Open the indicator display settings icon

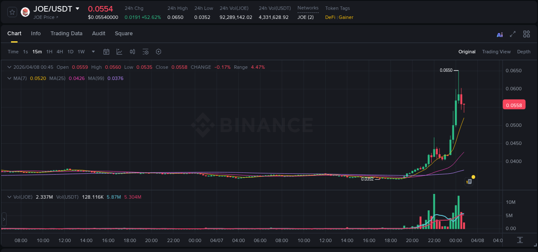coord(145,52)
